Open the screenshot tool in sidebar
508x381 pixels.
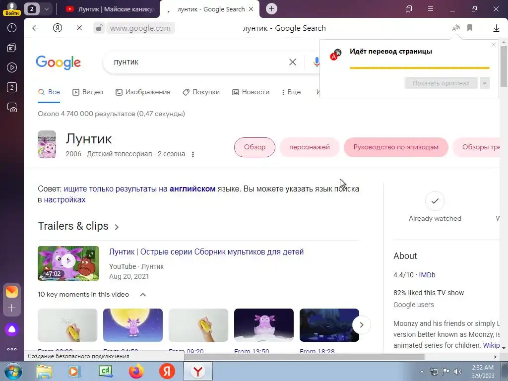tap(12, 108)
